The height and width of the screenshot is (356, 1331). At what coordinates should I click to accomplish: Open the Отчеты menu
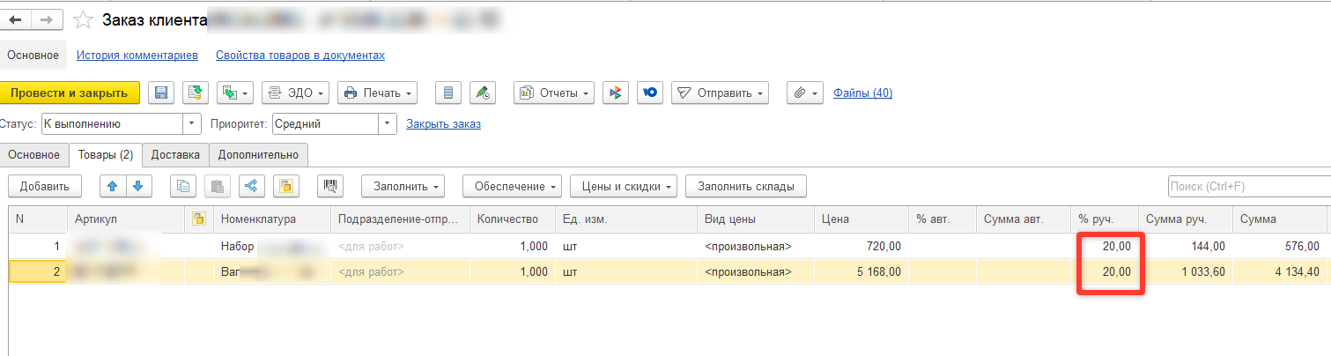click(x=554, y=93)
